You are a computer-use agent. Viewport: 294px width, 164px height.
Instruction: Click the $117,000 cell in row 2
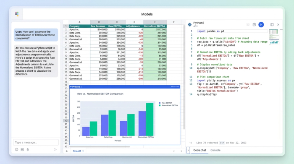[x=155, y=30]
